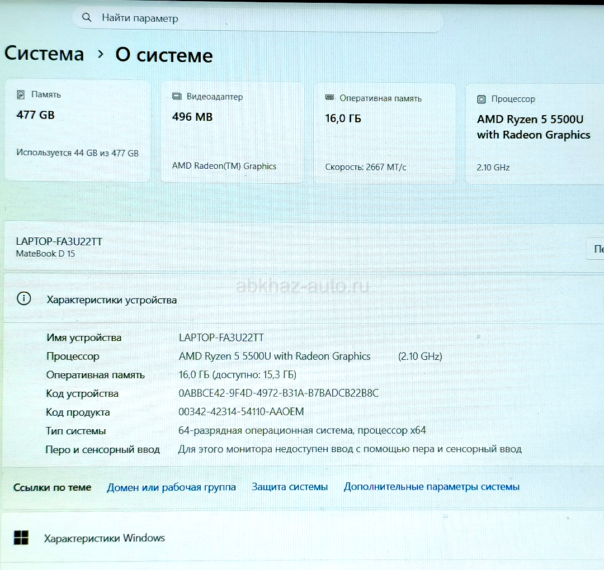Click the display icon beside 'Видеоадаптер'
Screen dimensions: 604x570
pyautogui.click(x=177, y=96)
